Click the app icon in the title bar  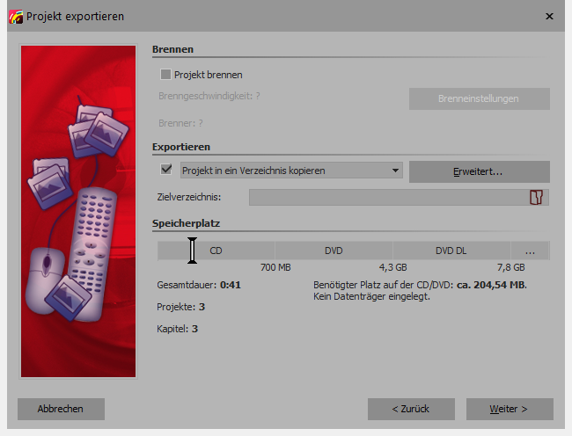[x=14, y=16]
